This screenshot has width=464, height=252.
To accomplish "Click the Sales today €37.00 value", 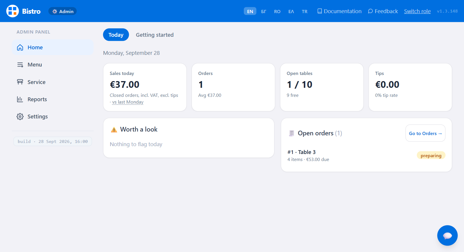I will [x=125, y=85].
